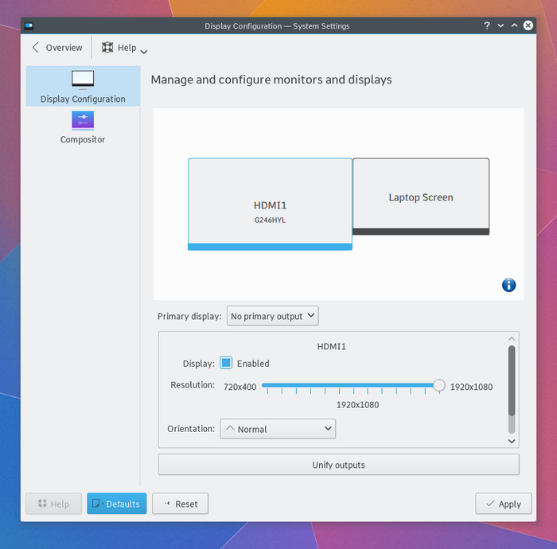Open the Compositor settings icon
The width and height of the screenshot is (557, 549).
tap(83, 121)
